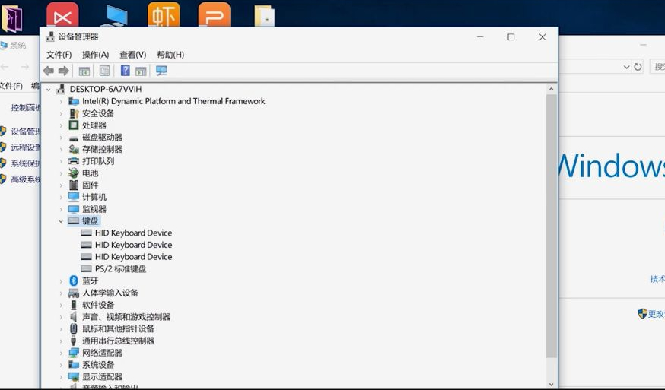
Task: Click the properties icon in the toolbar
Action: (x=104, y=71)
